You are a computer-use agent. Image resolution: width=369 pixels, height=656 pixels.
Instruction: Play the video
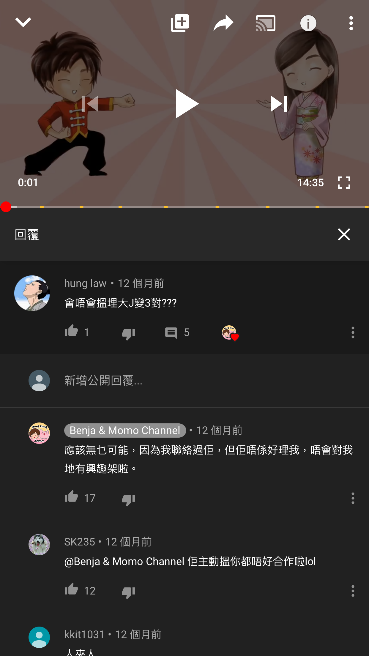coord(187,104)
